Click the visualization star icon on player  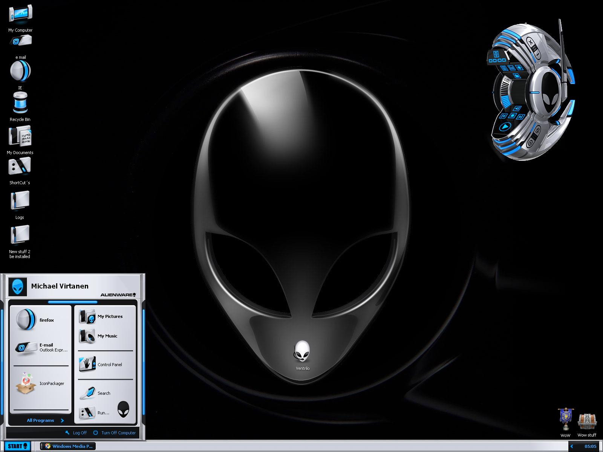[519, 67]
